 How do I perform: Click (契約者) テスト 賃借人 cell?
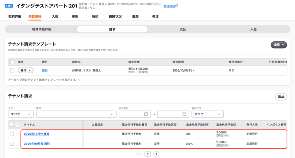pyautogui.click(x=86, y=71)
